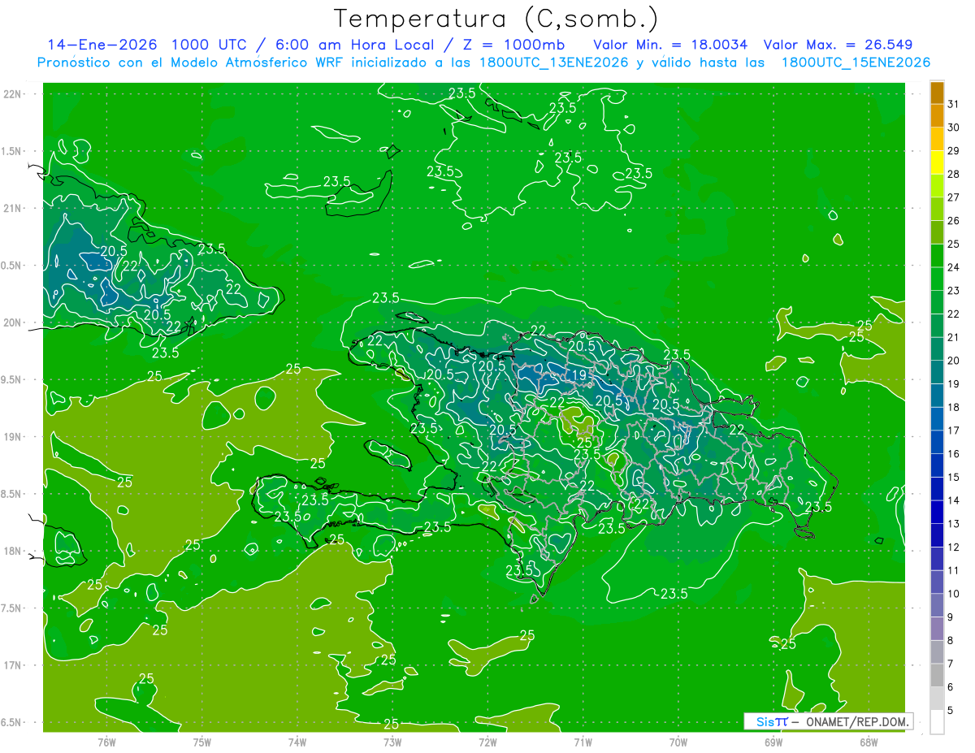Click the title 'Temperatura (C,somb.)'
This screenshot has width=975, height=753.
(x=496, y=19)
